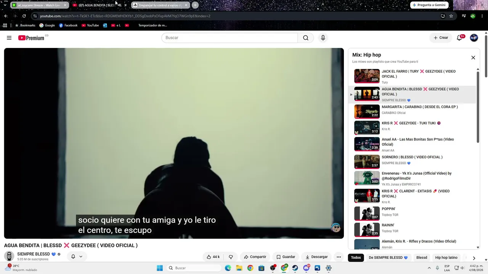Install app icon in the address bar
This screenshot has height=274, width=488.
443,16
